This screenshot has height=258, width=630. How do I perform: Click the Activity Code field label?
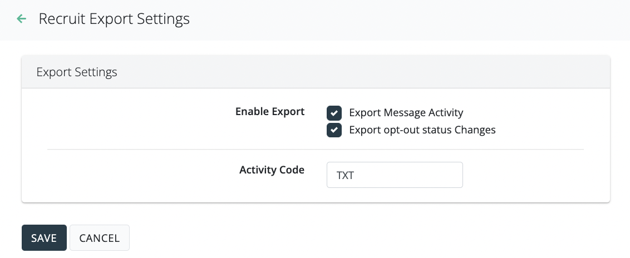click(x=272, y=170)
